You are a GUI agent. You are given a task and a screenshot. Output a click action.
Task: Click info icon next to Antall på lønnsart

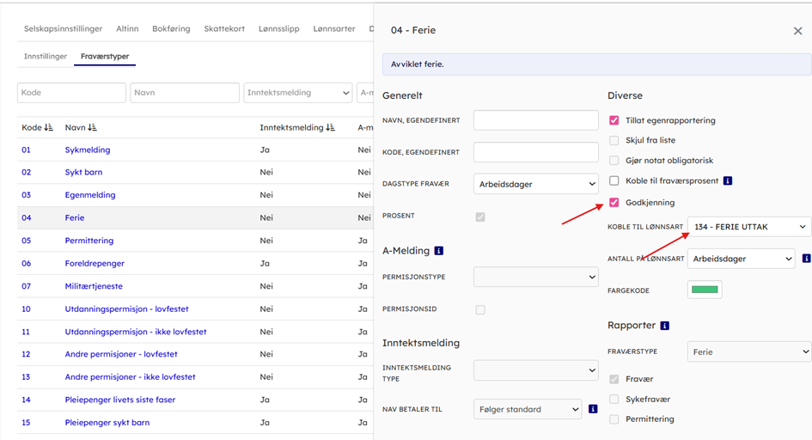806,259
